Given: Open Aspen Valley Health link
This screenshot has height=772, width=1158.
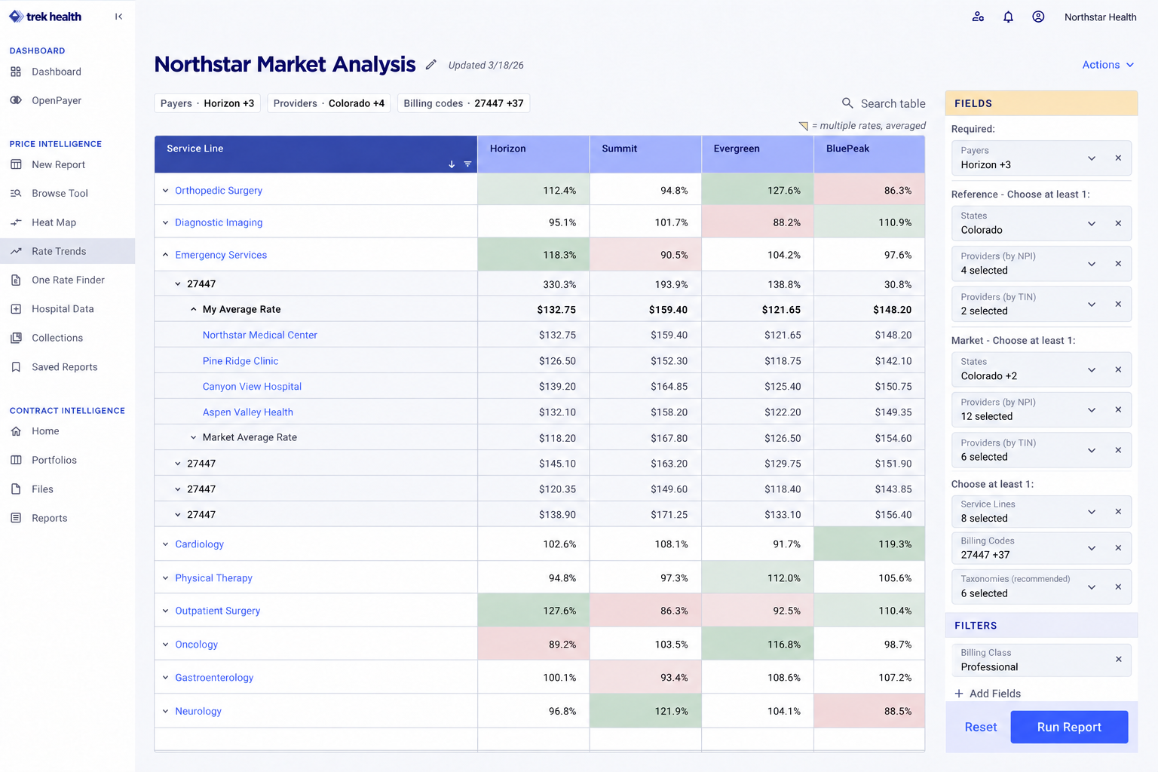Looking at the screenshot, I should 247,412.
